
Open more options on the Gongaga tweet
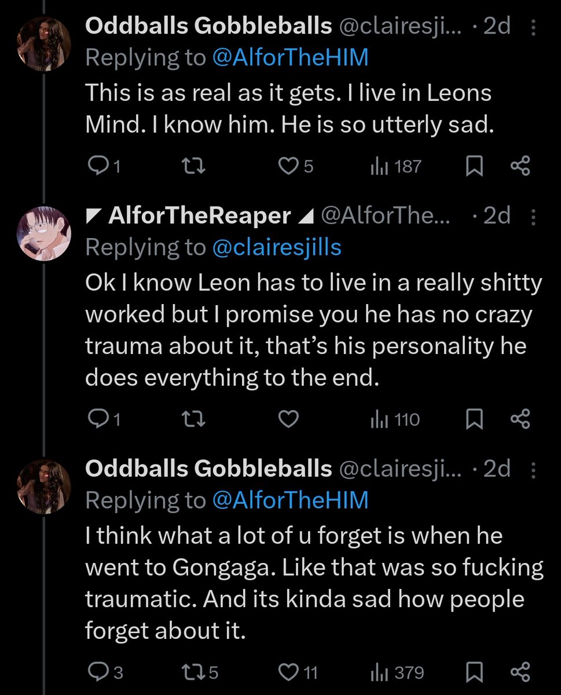click(x=533, y=469)
